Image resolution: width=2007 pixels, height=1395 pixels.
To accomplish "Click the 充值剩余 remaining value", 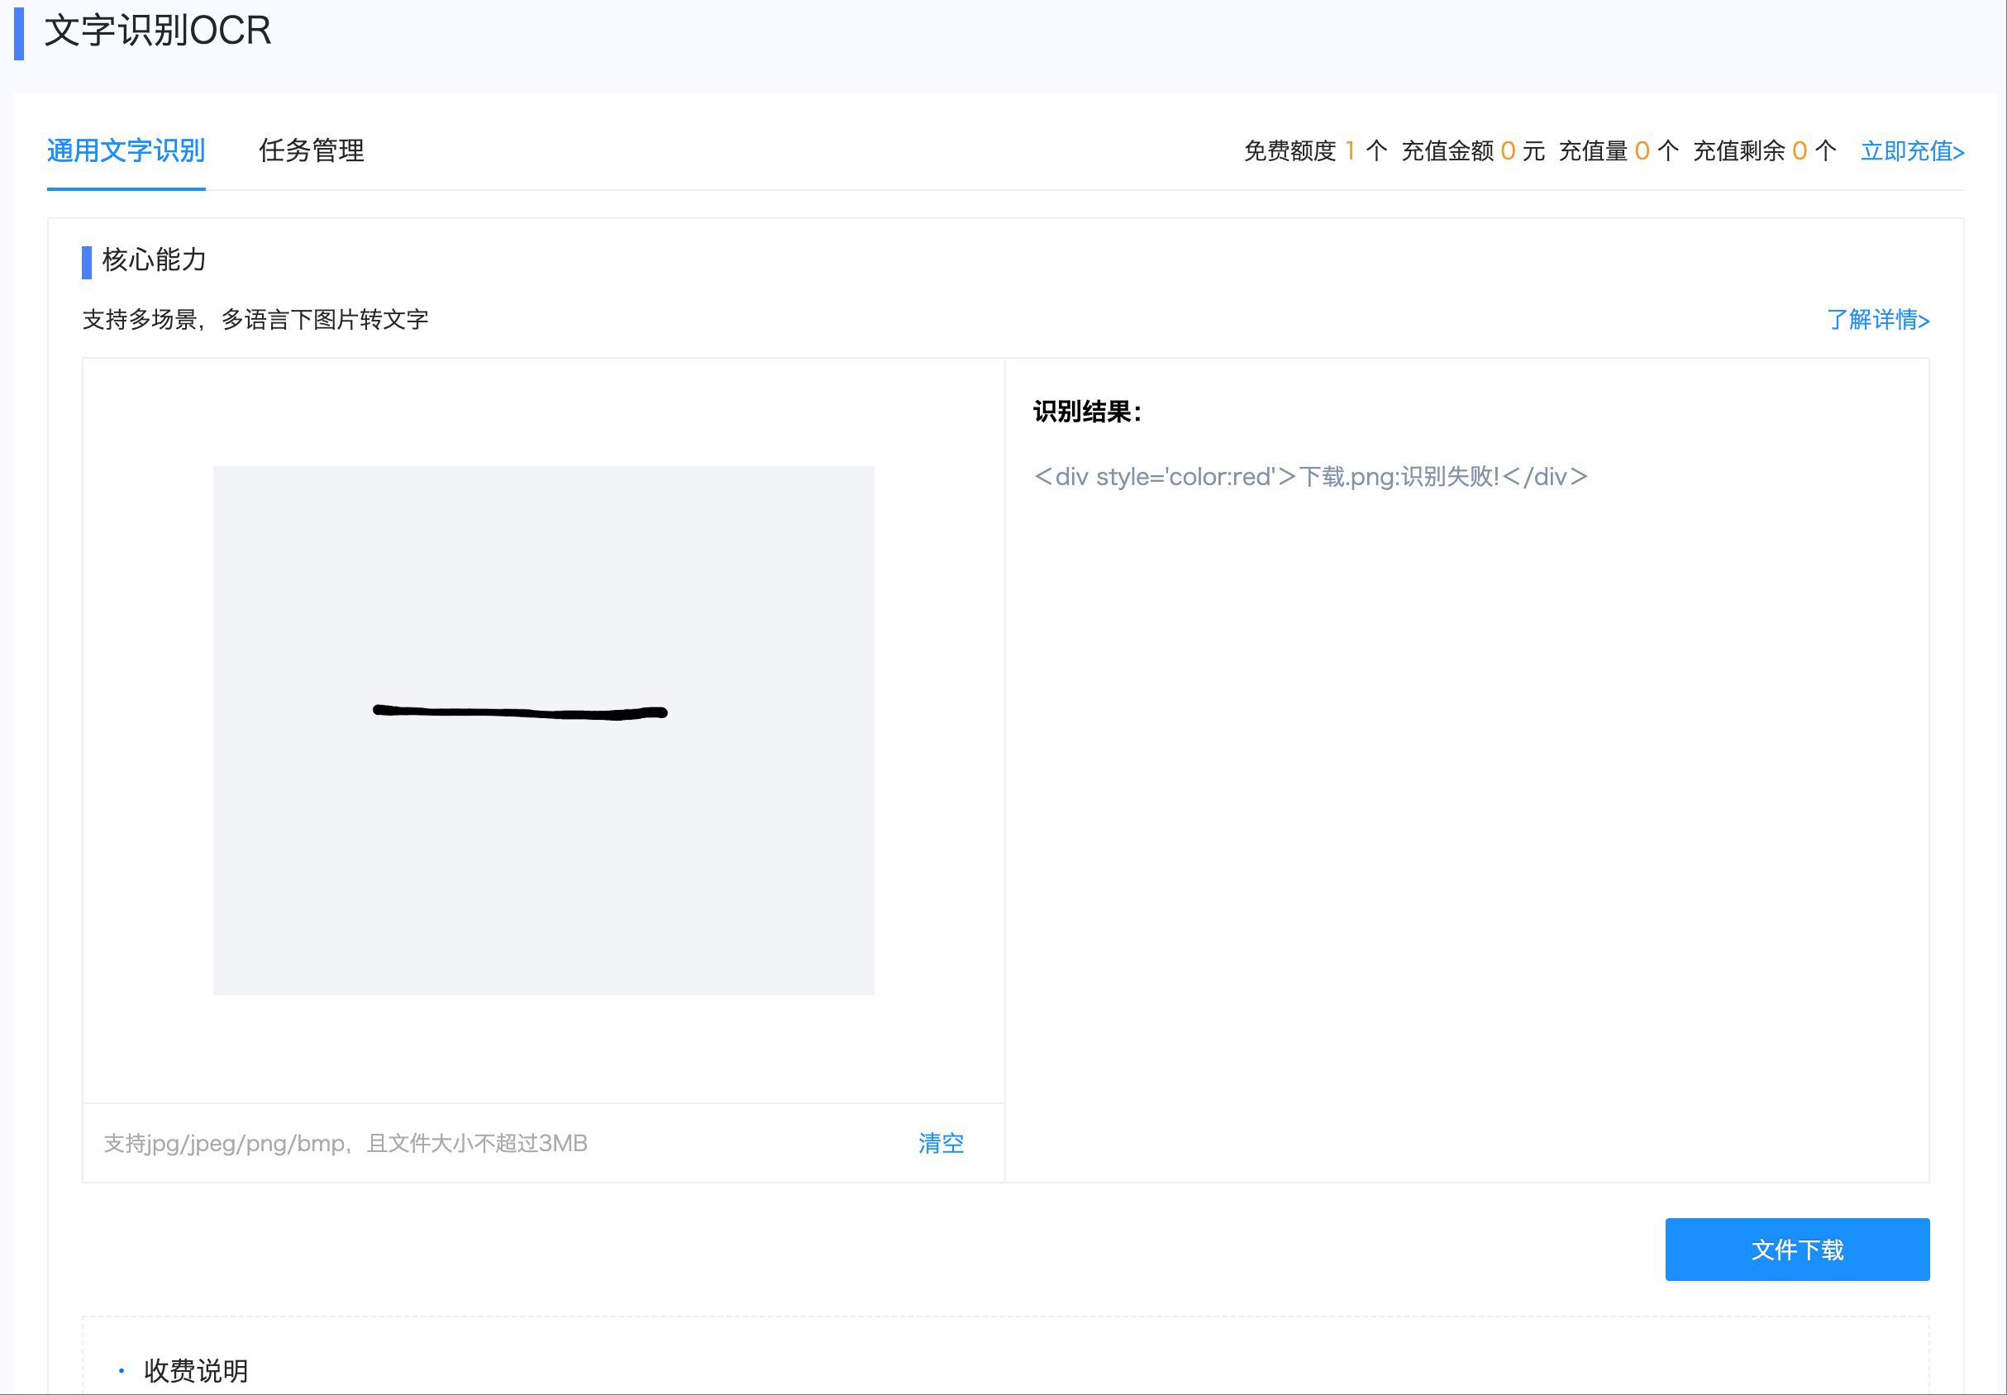I will pos(1799,151).
